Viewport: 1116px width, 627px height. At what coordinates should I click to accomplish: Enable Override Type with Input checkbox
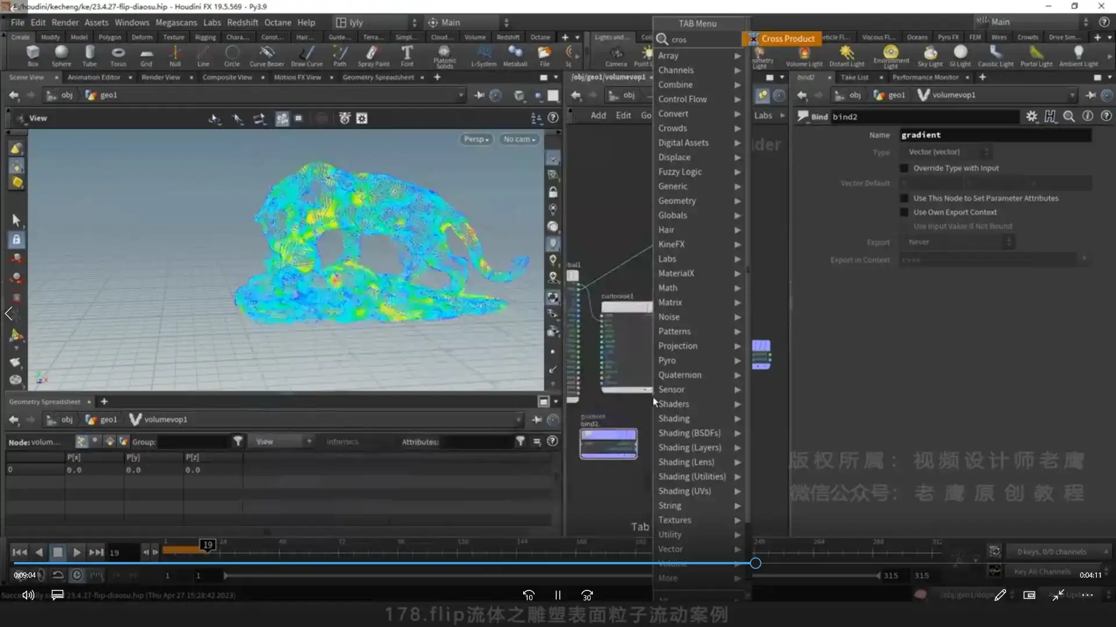(x=904, y=168)
